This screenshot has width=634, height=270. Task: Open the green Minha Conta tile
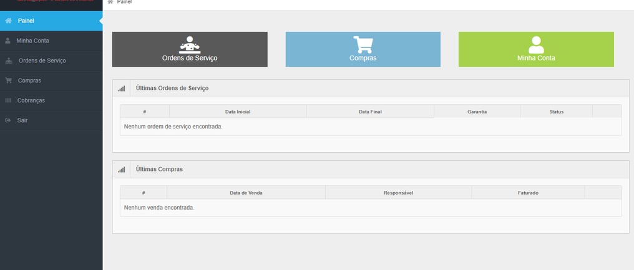click(536, 49)
